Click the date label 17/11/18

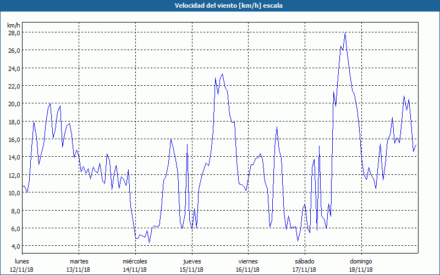[304, 269]
